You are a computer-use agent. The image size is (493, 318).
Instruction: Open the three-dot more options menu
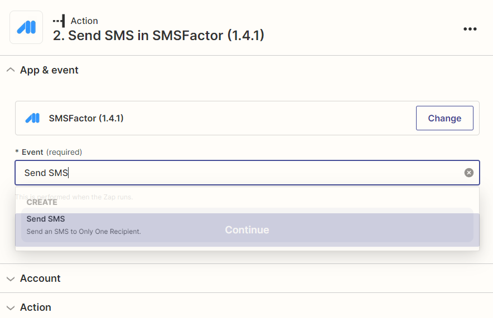click(x=470, y=29)
